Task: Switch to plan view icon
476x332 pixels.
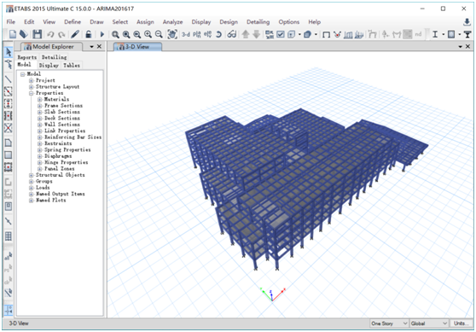Action: 197,35
